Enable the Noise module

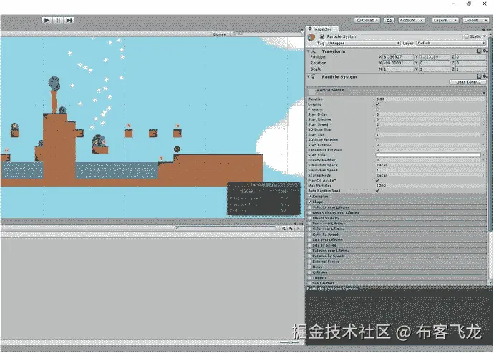pos(310,267)
